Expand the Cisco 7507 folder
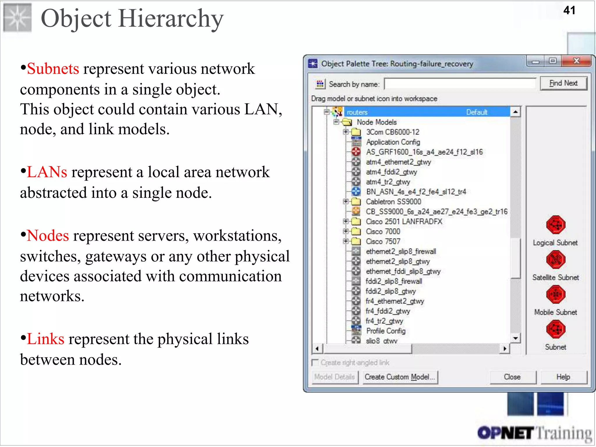Viewport: 596px width, 447px height. pyautogui.click(x=346, y=241)
